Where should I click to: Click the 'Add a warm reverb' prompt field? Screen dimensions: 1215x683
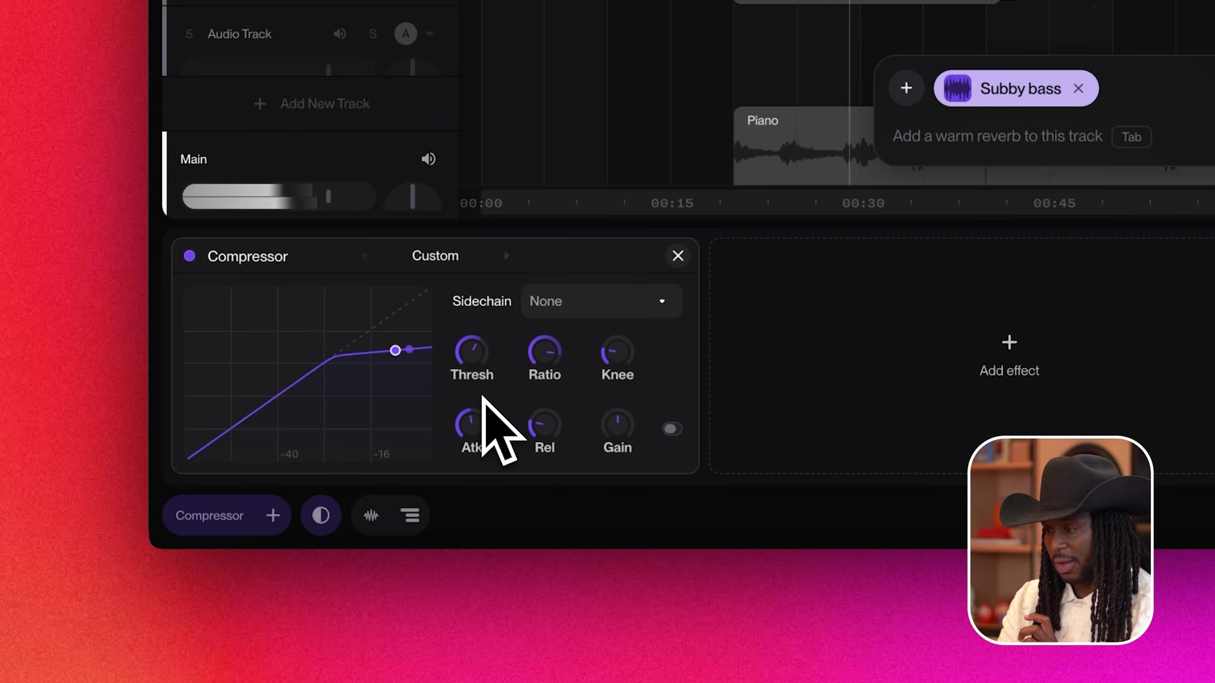[x=997, y=136]
